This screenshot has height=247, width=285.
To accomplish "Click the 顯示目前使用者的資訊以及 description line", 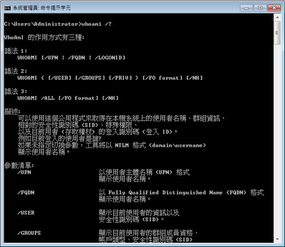I will [139, 213].
